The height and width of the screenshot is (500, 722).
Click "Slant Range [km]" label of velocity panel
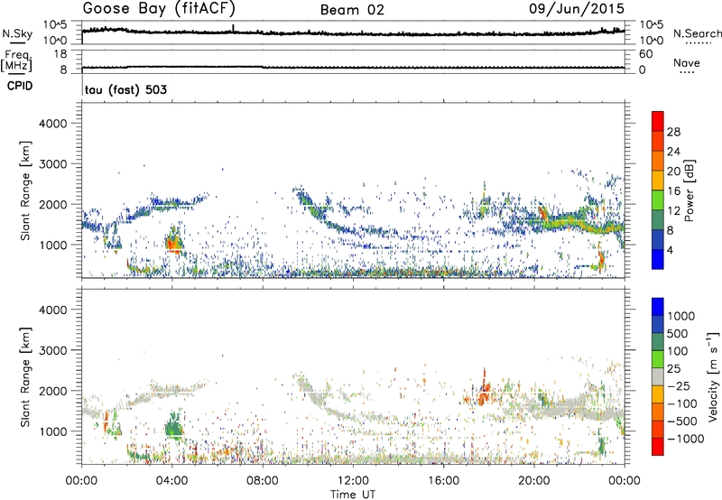point(25,376)
